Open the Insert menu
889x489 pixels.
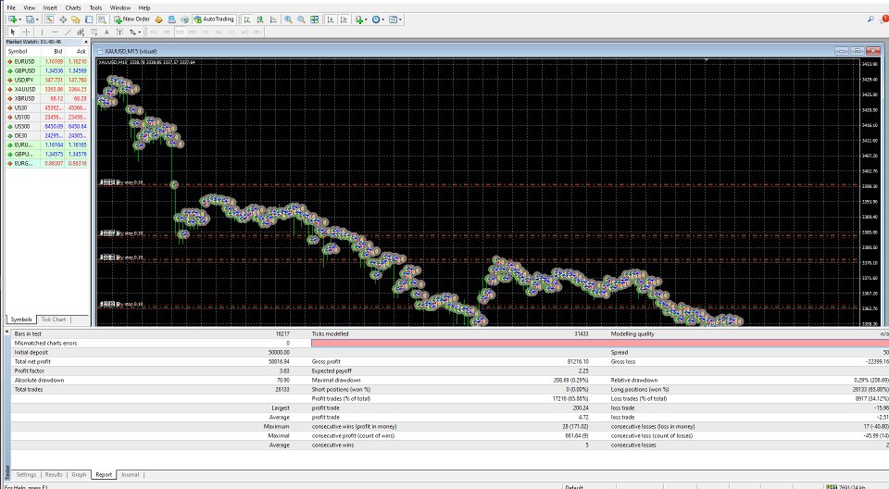click(50, 8)
